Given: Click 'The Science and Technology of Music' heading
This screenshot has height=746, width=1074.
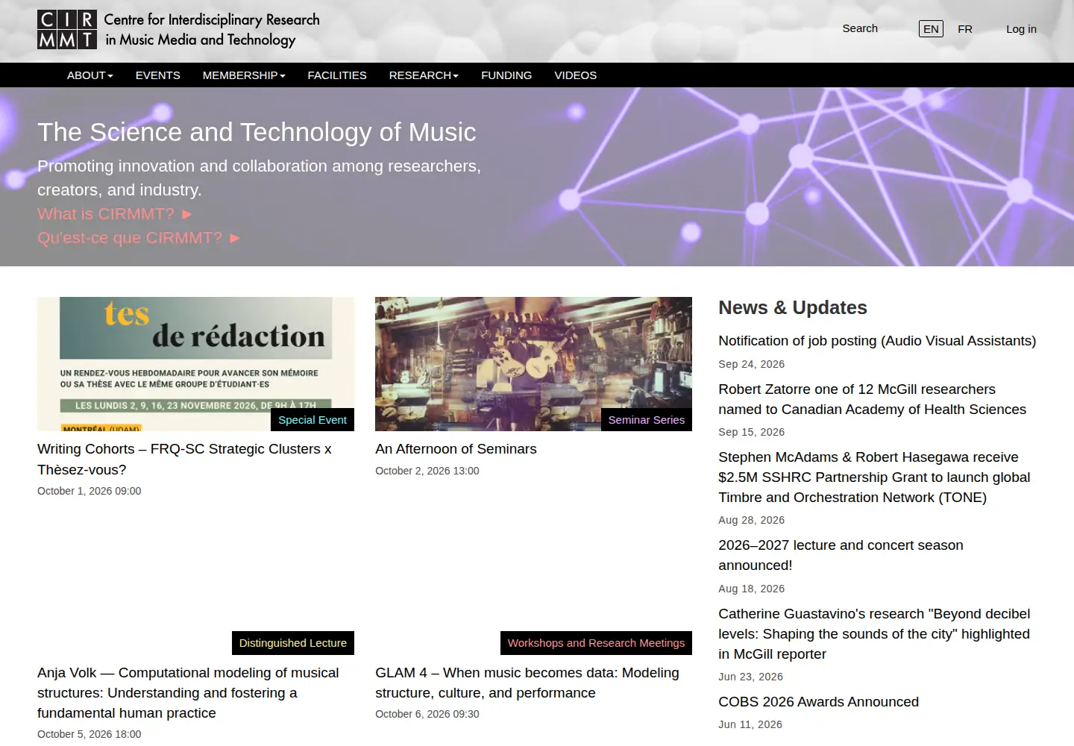Looking at the screenshot, I should pyautogui.click(x=257, y=132).
